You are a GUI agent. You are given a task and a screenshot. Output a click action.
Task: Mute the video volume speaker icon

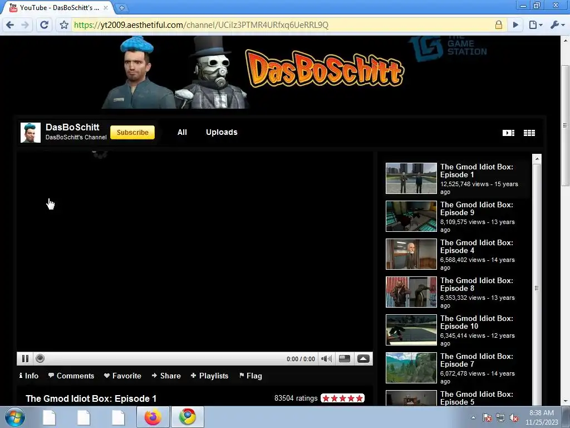coord(326,358)
